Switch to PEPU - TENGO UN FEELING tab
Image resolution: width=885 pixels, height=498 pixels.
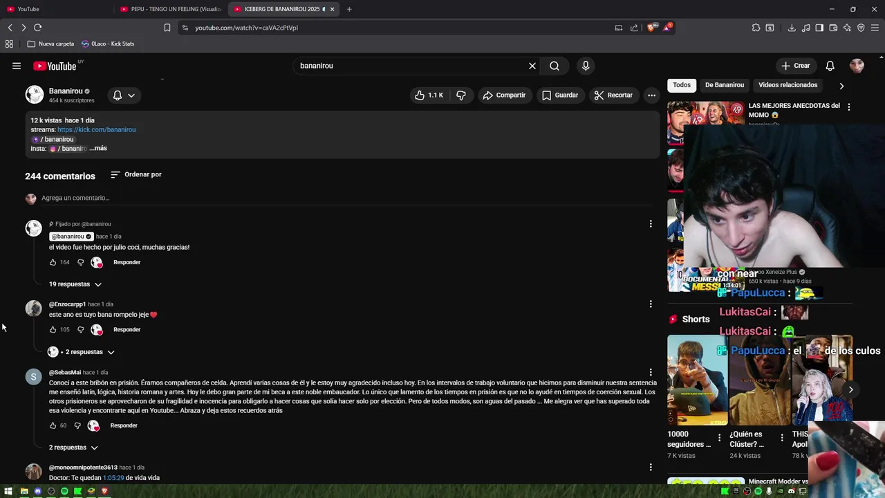[170, 9]
